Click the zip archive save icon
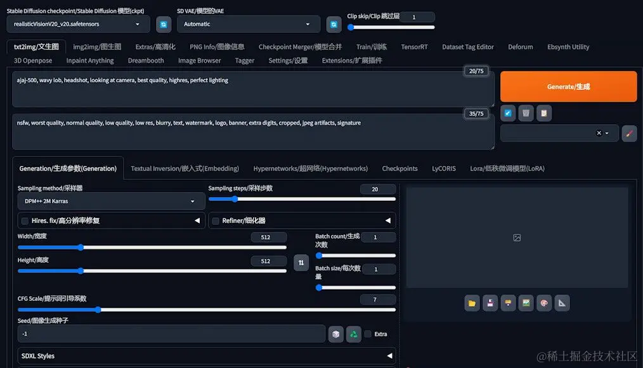Viewport: 643px width, 368px height. [x=508, y=303]
